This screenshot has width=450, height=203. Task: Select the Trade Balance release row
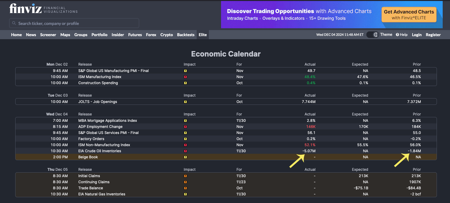91,188
